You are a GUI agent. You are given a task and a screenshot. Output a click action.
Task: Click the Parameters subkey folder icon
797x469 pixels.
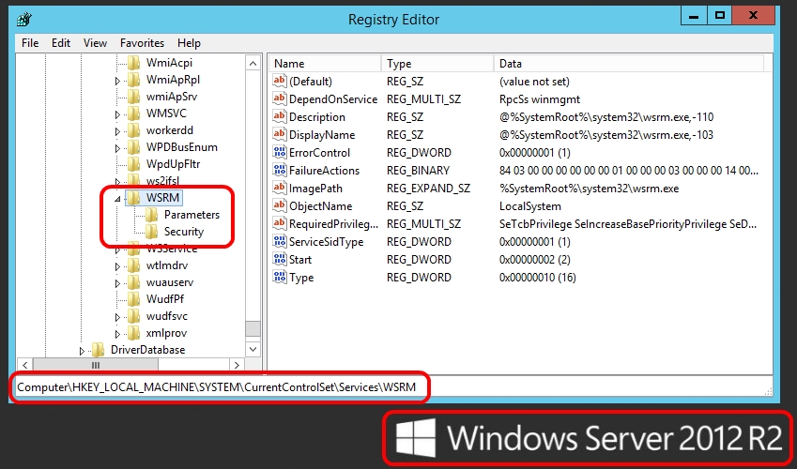(152, 215)
